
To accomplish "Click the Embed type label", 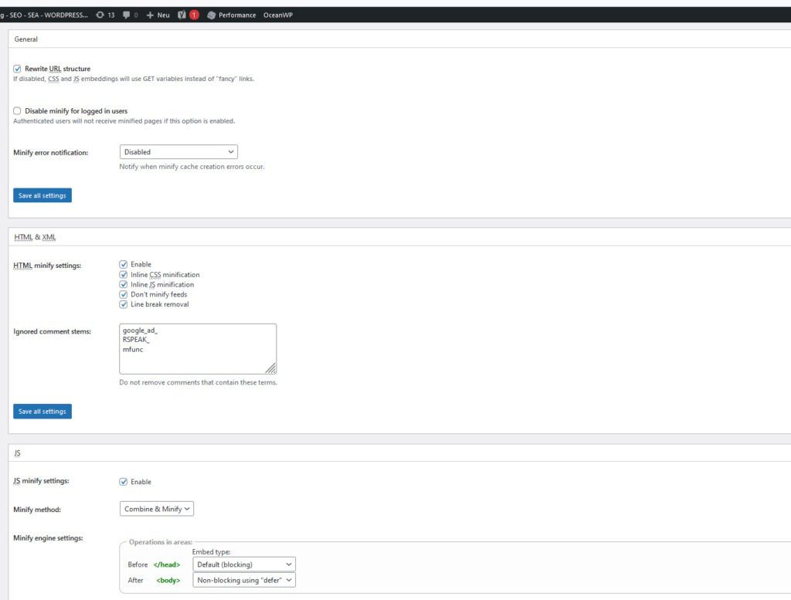I will click(211, 552).
